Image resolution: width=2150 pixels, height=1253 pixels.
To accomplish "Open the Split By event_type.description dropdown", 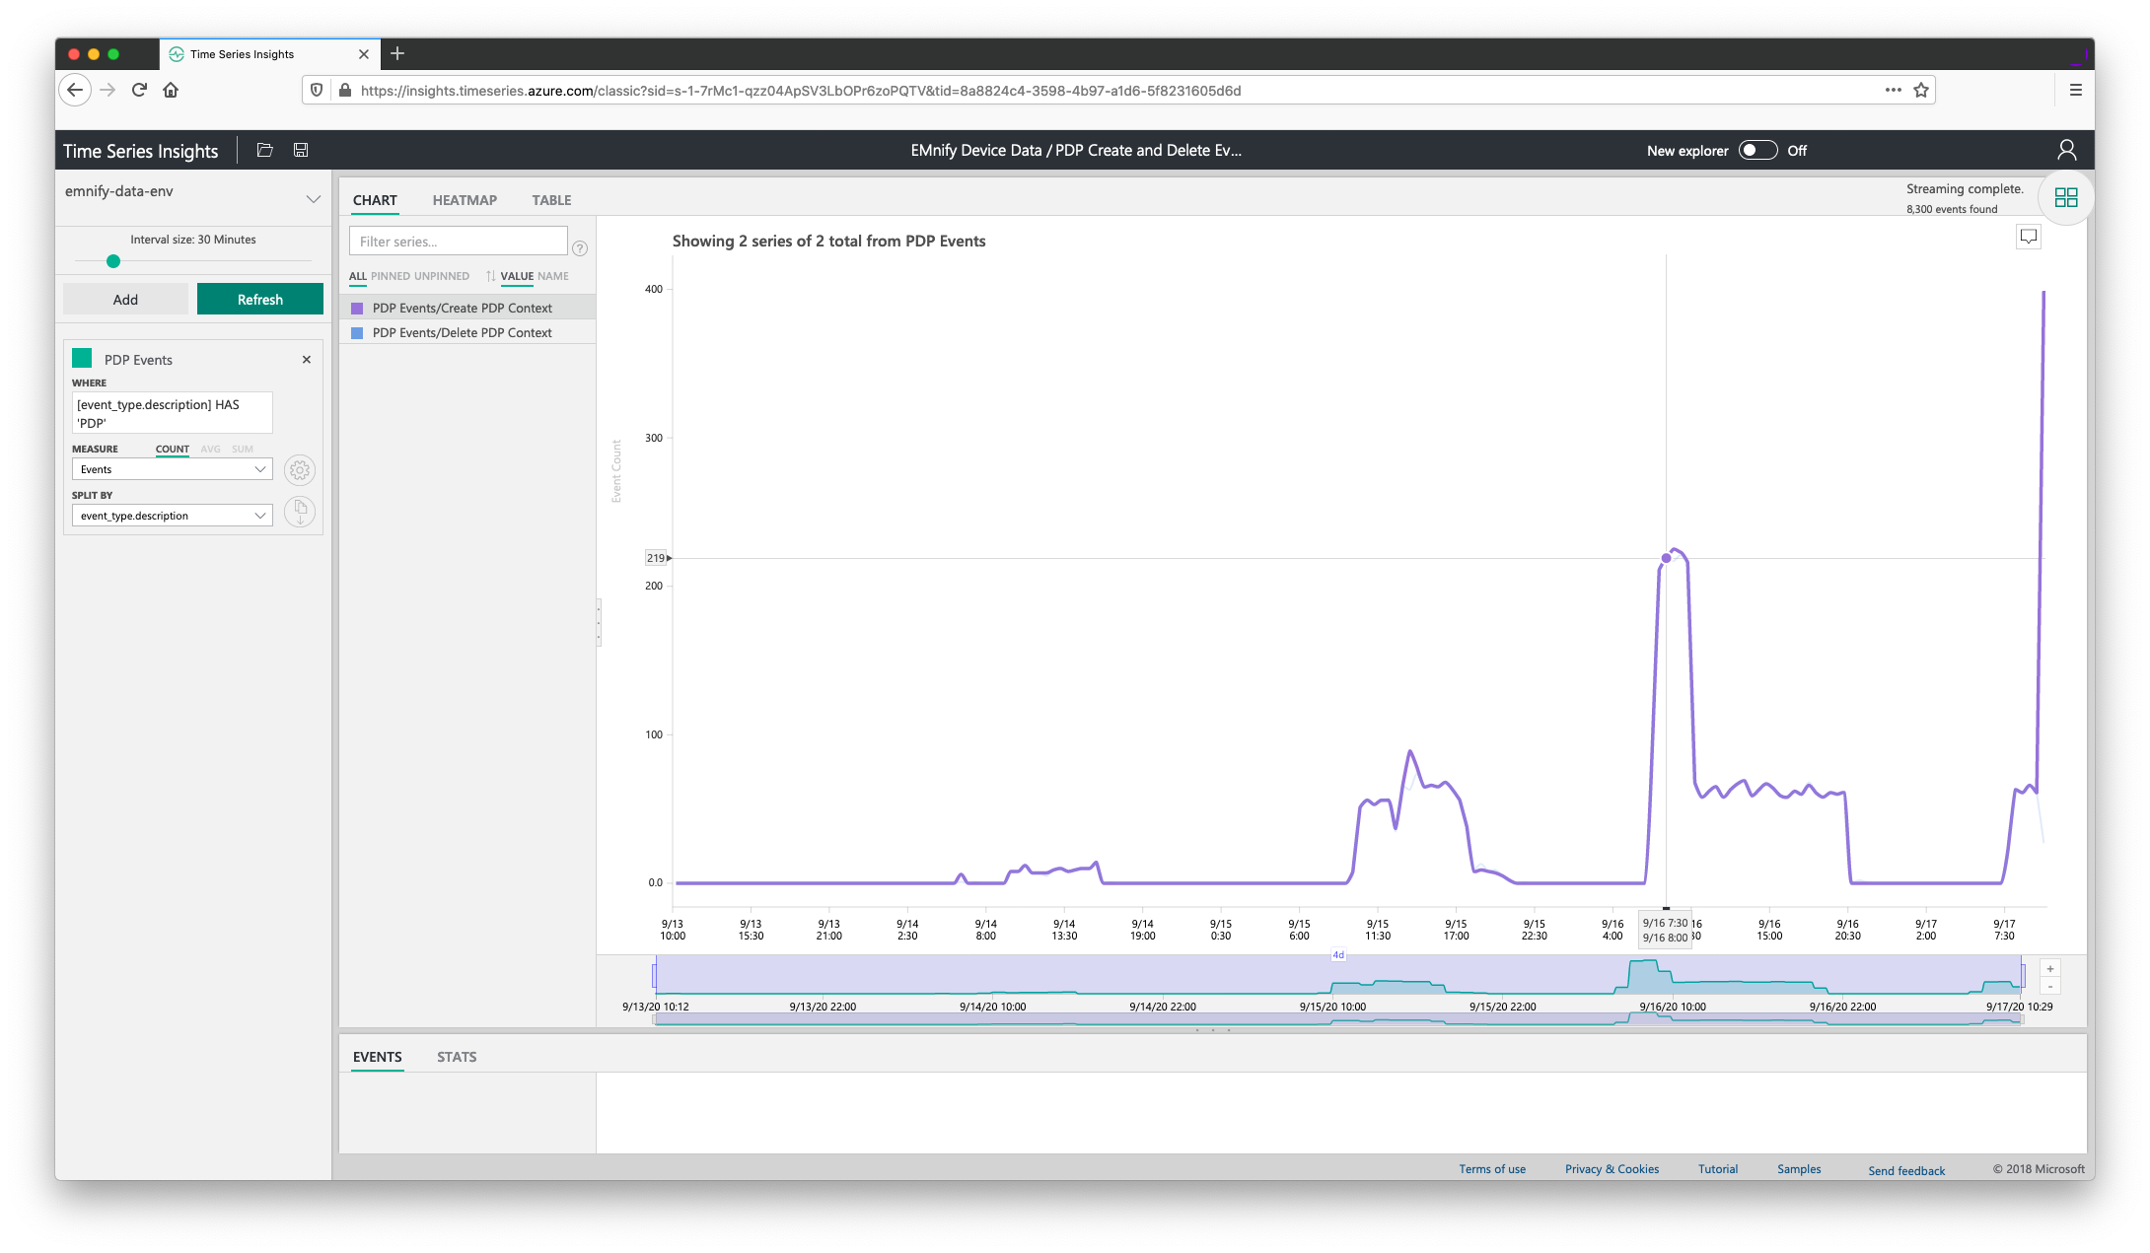I will tap(173, 516).
